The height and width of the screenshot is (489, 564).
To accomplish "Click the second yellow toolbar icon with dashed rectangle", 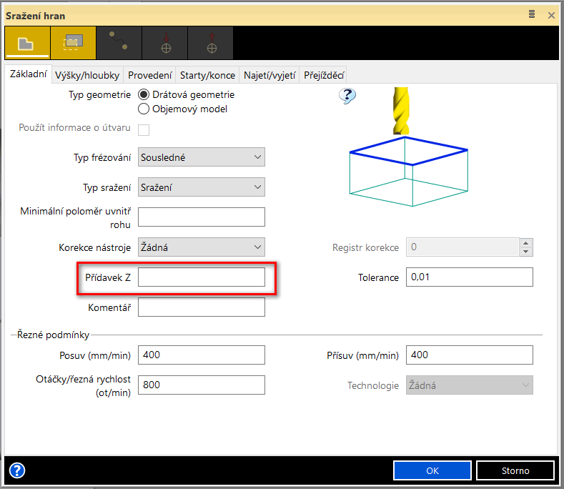I will [x=73, y=43].
